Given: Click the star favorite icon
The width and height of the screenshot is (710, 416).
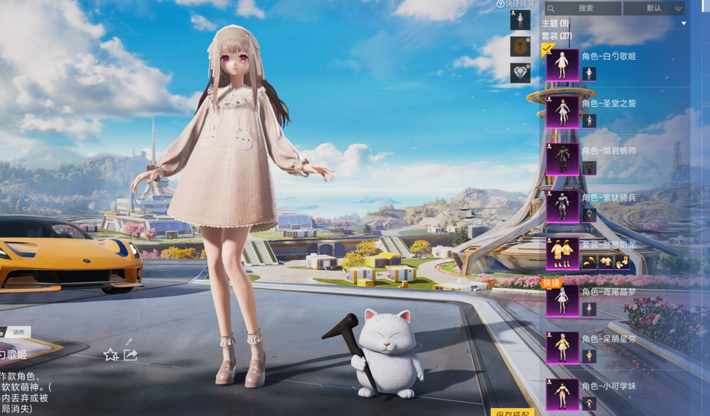Looking at the screenshot, I should [110, 355].
